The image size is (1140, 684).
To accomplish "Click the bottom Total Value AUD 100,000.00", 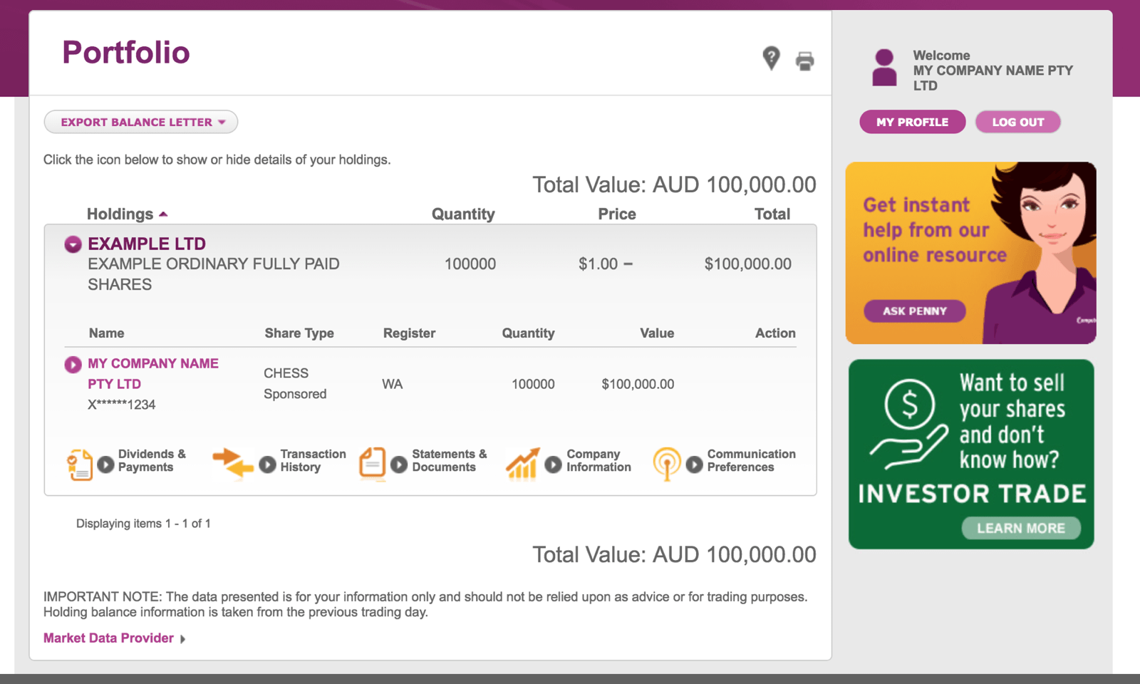I will click(x=674, y=554).
